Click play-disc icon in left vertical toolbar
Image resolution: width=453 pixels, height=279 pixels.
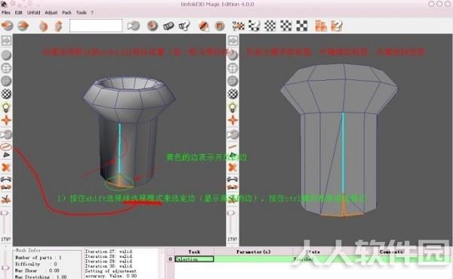click(6, 135)
